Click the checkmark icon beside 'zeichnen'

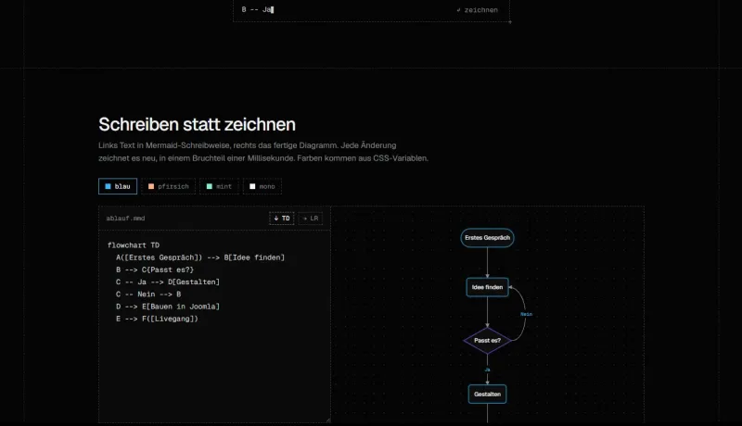pyautogui.click(x=458, y=10)
